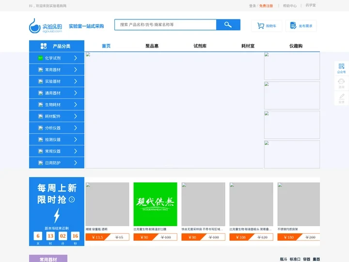The width and height of the screenshot is (349, 262).
Task: Click the 产品分类 grid icon
Action: pos(44,46)
